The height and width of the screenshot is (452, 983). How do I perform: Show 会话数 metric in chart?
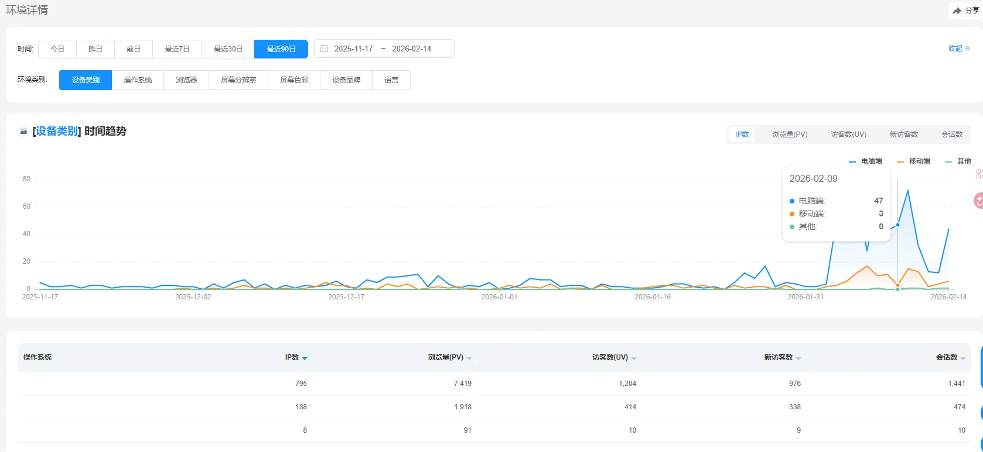[x=951, y=134]
